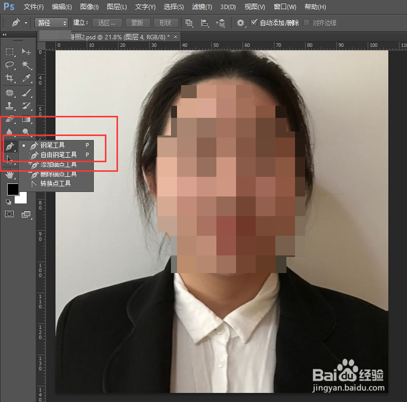Select the Blur tool
Image resolution: width=407 pixels, height=402 pixels.
point(10,131)
